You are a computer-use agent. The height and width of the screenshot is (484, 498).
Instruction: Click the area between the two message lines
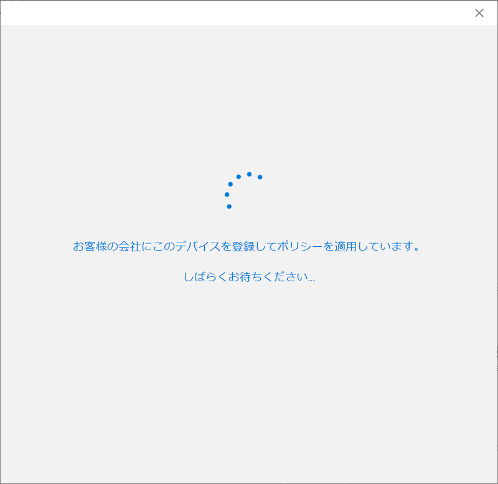249,261
